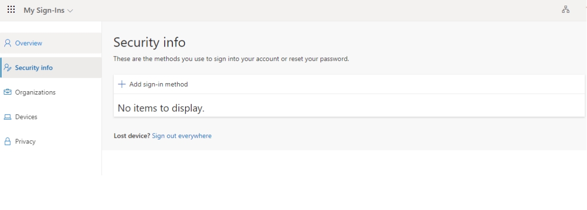Screen dimensions: 587x210
Task: Click the My Sign-Ins app title
Action: point(45,10)
